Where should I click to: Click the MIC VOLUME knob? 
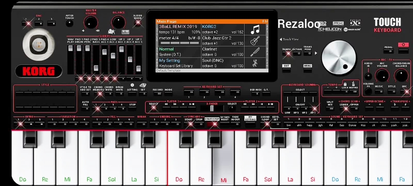(382, 75)
